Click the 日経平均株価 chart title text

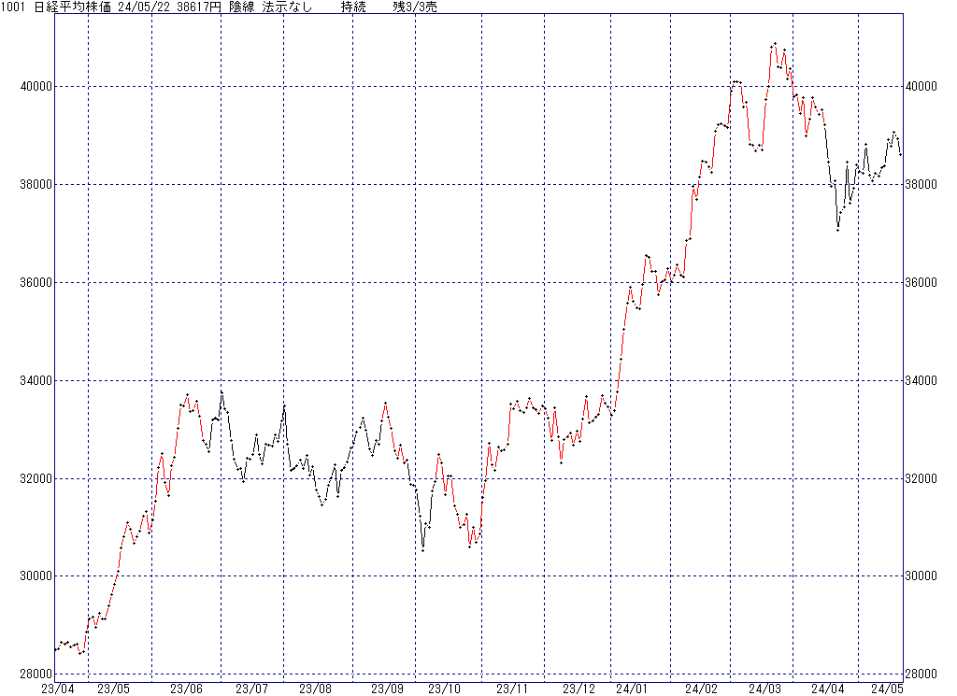[66, 7]
